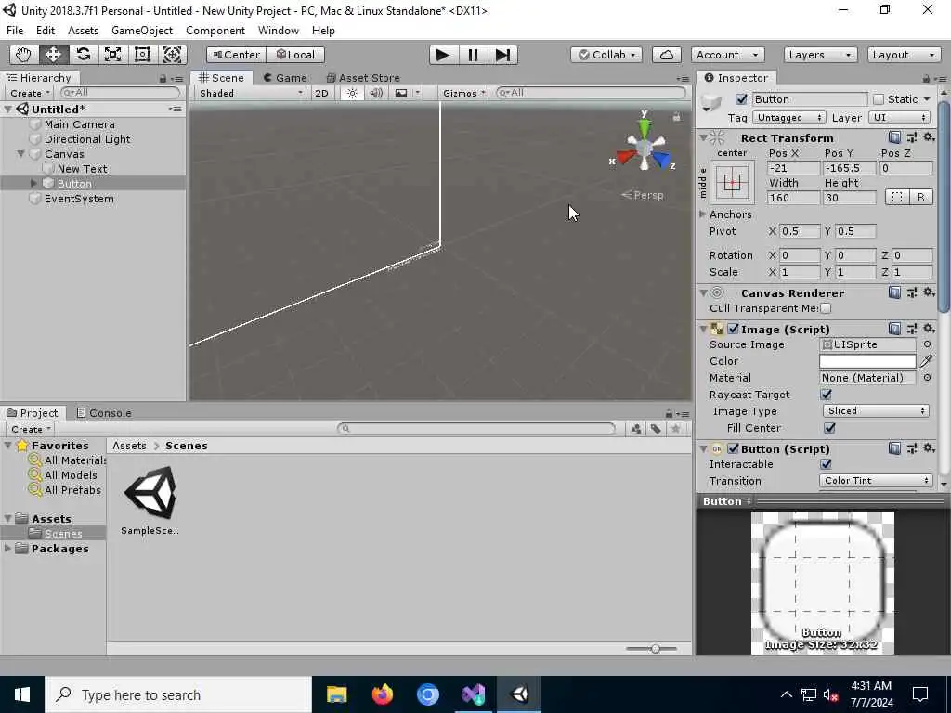The image size is (951, 713).
Task: Toggle handle rotation Local button
Action: (295, 55)
